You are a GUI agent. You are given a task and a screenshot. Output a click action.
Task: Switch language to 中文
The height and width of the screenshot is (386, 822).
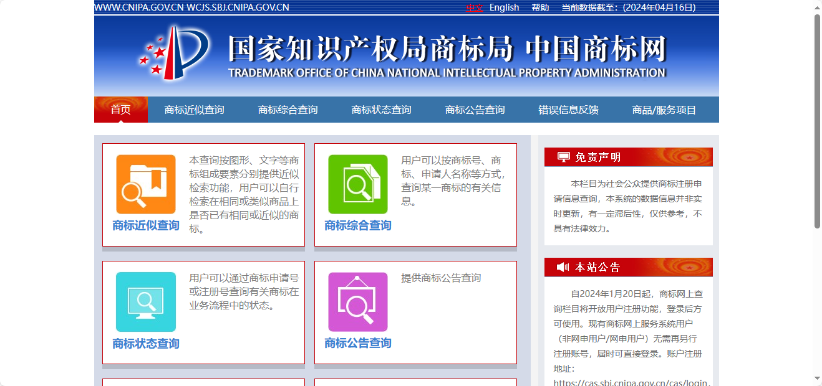pyautogui.click(x=475, y=7)
